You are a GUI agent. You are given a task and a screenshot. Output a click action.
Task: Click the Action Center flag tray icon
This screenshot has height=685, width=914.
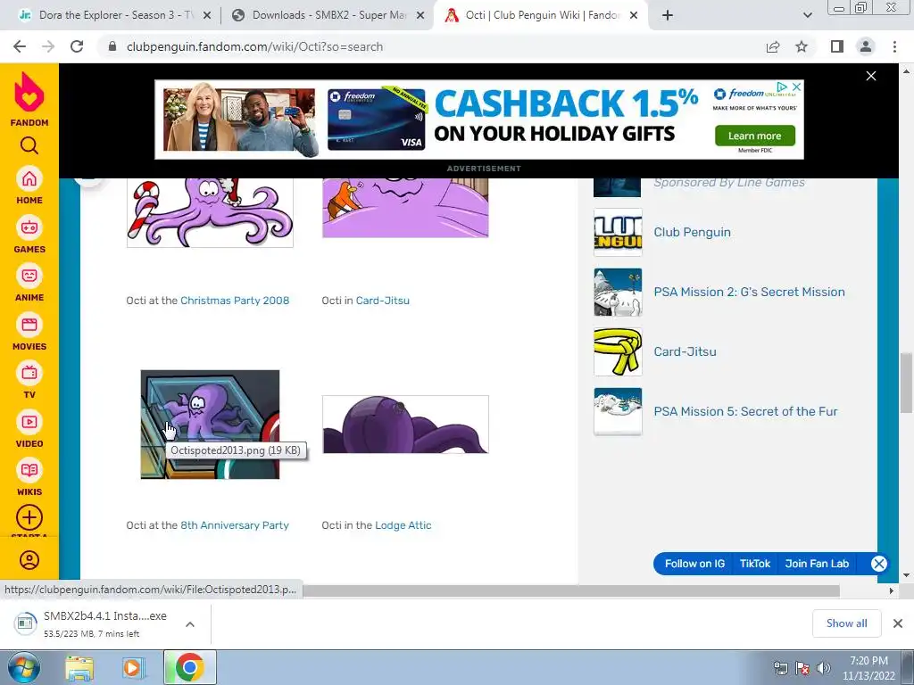pyautogui.click(x=802, y=667)
